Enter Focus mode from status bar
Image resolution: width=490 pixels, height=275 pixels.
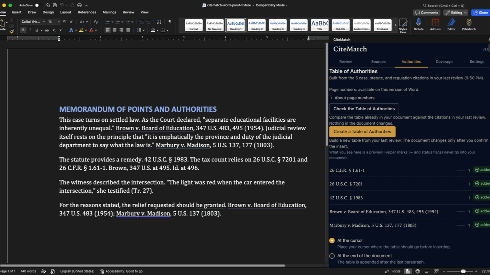pyautogui.click(x=392, y=271)
